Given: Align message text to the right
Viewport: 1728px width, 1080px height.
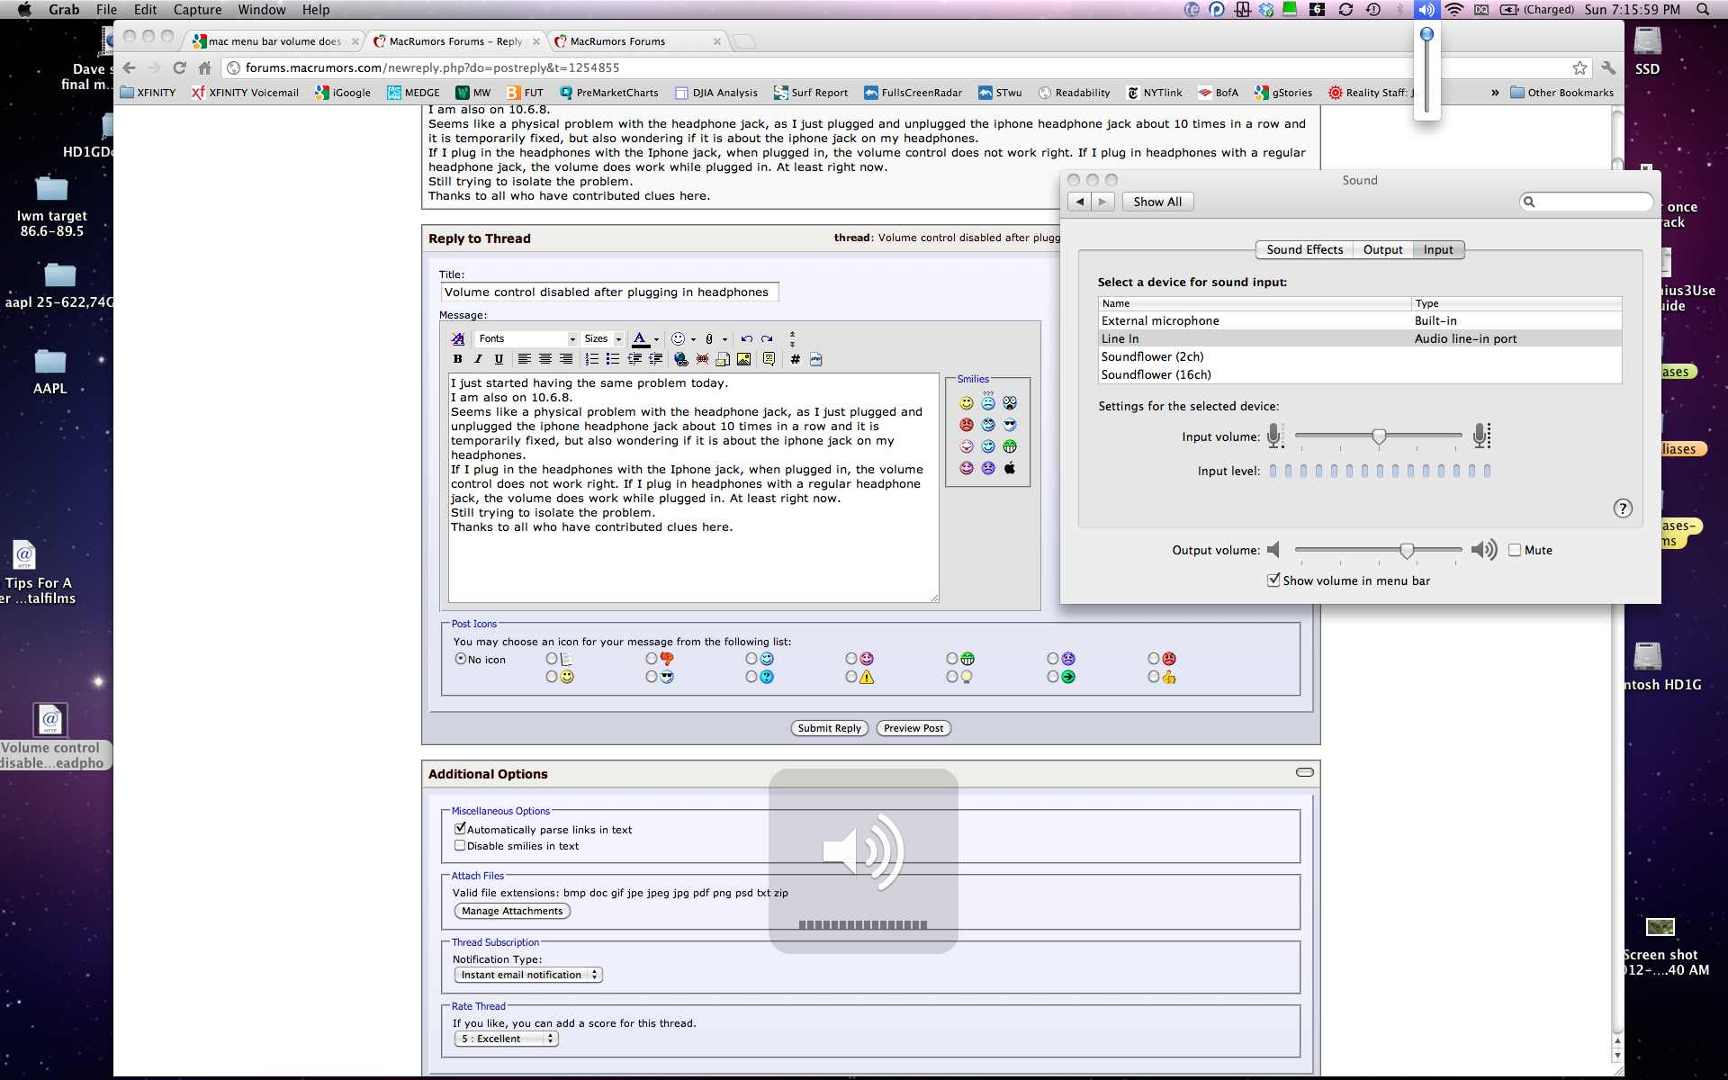Looking at the screenshot, I should (566, 359).
